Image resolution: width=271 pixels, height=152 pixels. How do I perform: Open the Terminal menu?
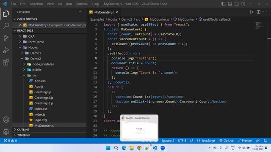tap(82, 4)
